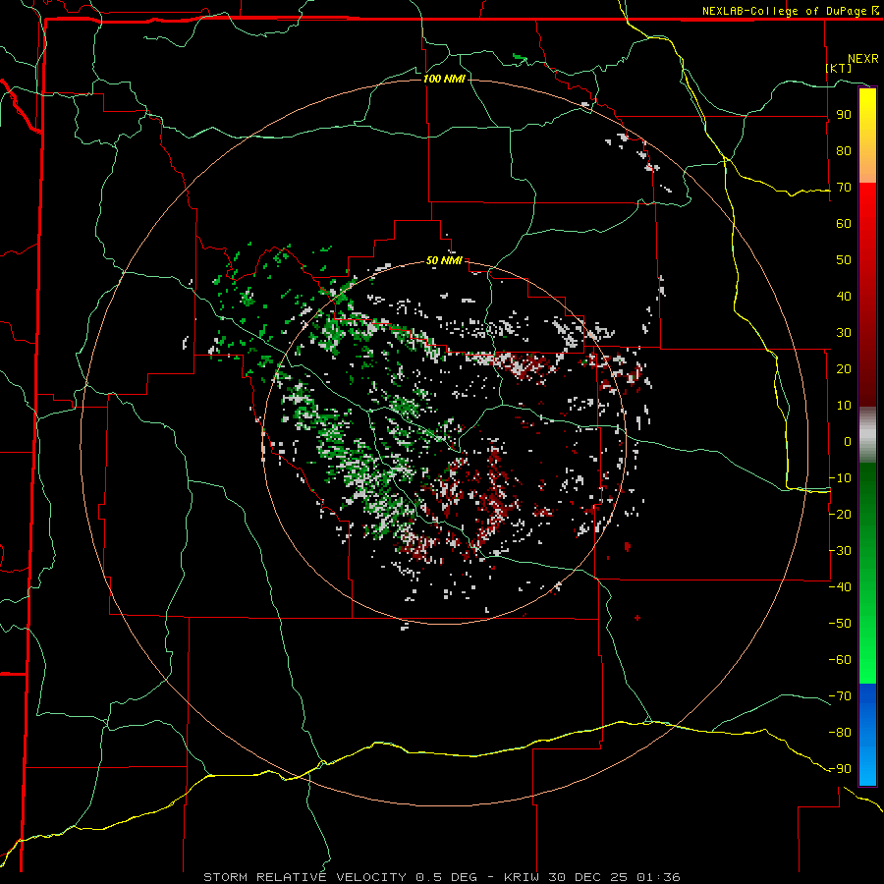Click the 100 NMI range ring label
The width and height of the screenshot is (884, 884).
pyautogui.click(x=444, y=79)
